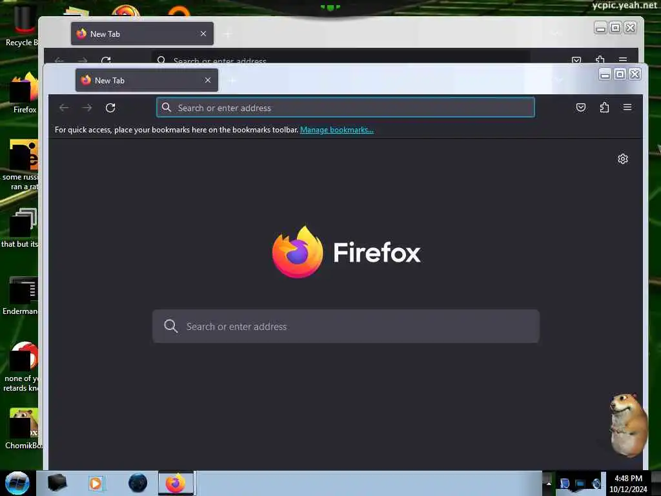Maximize the front Firefox window
This screenshot has height=496, width=661.
[x=620, y=75]
